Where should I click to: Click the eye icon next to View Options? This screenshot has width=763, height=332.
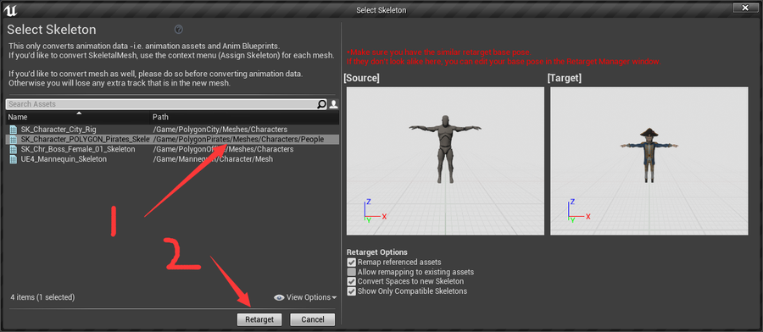[279, 297]
